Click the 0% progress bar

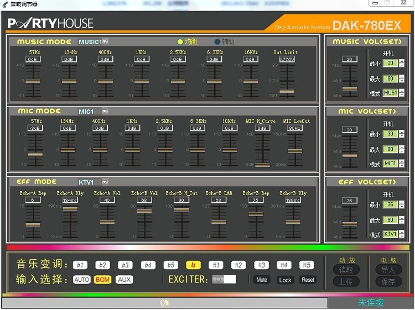point(165,303)
